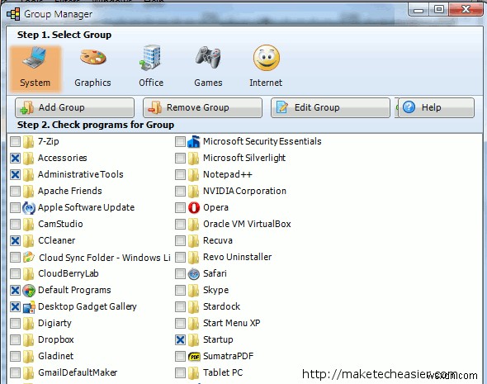Viewport: 487px width, 384px height.
Task: Click the NVIDIA Corporation folder icon
Action: 193,191
